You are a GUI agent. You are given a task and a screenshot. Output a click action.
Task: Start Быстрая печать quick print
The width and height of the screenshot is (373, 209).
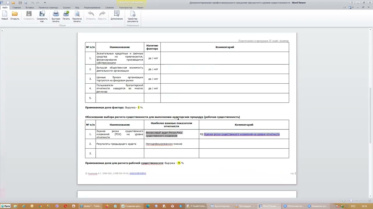point(56,17)
